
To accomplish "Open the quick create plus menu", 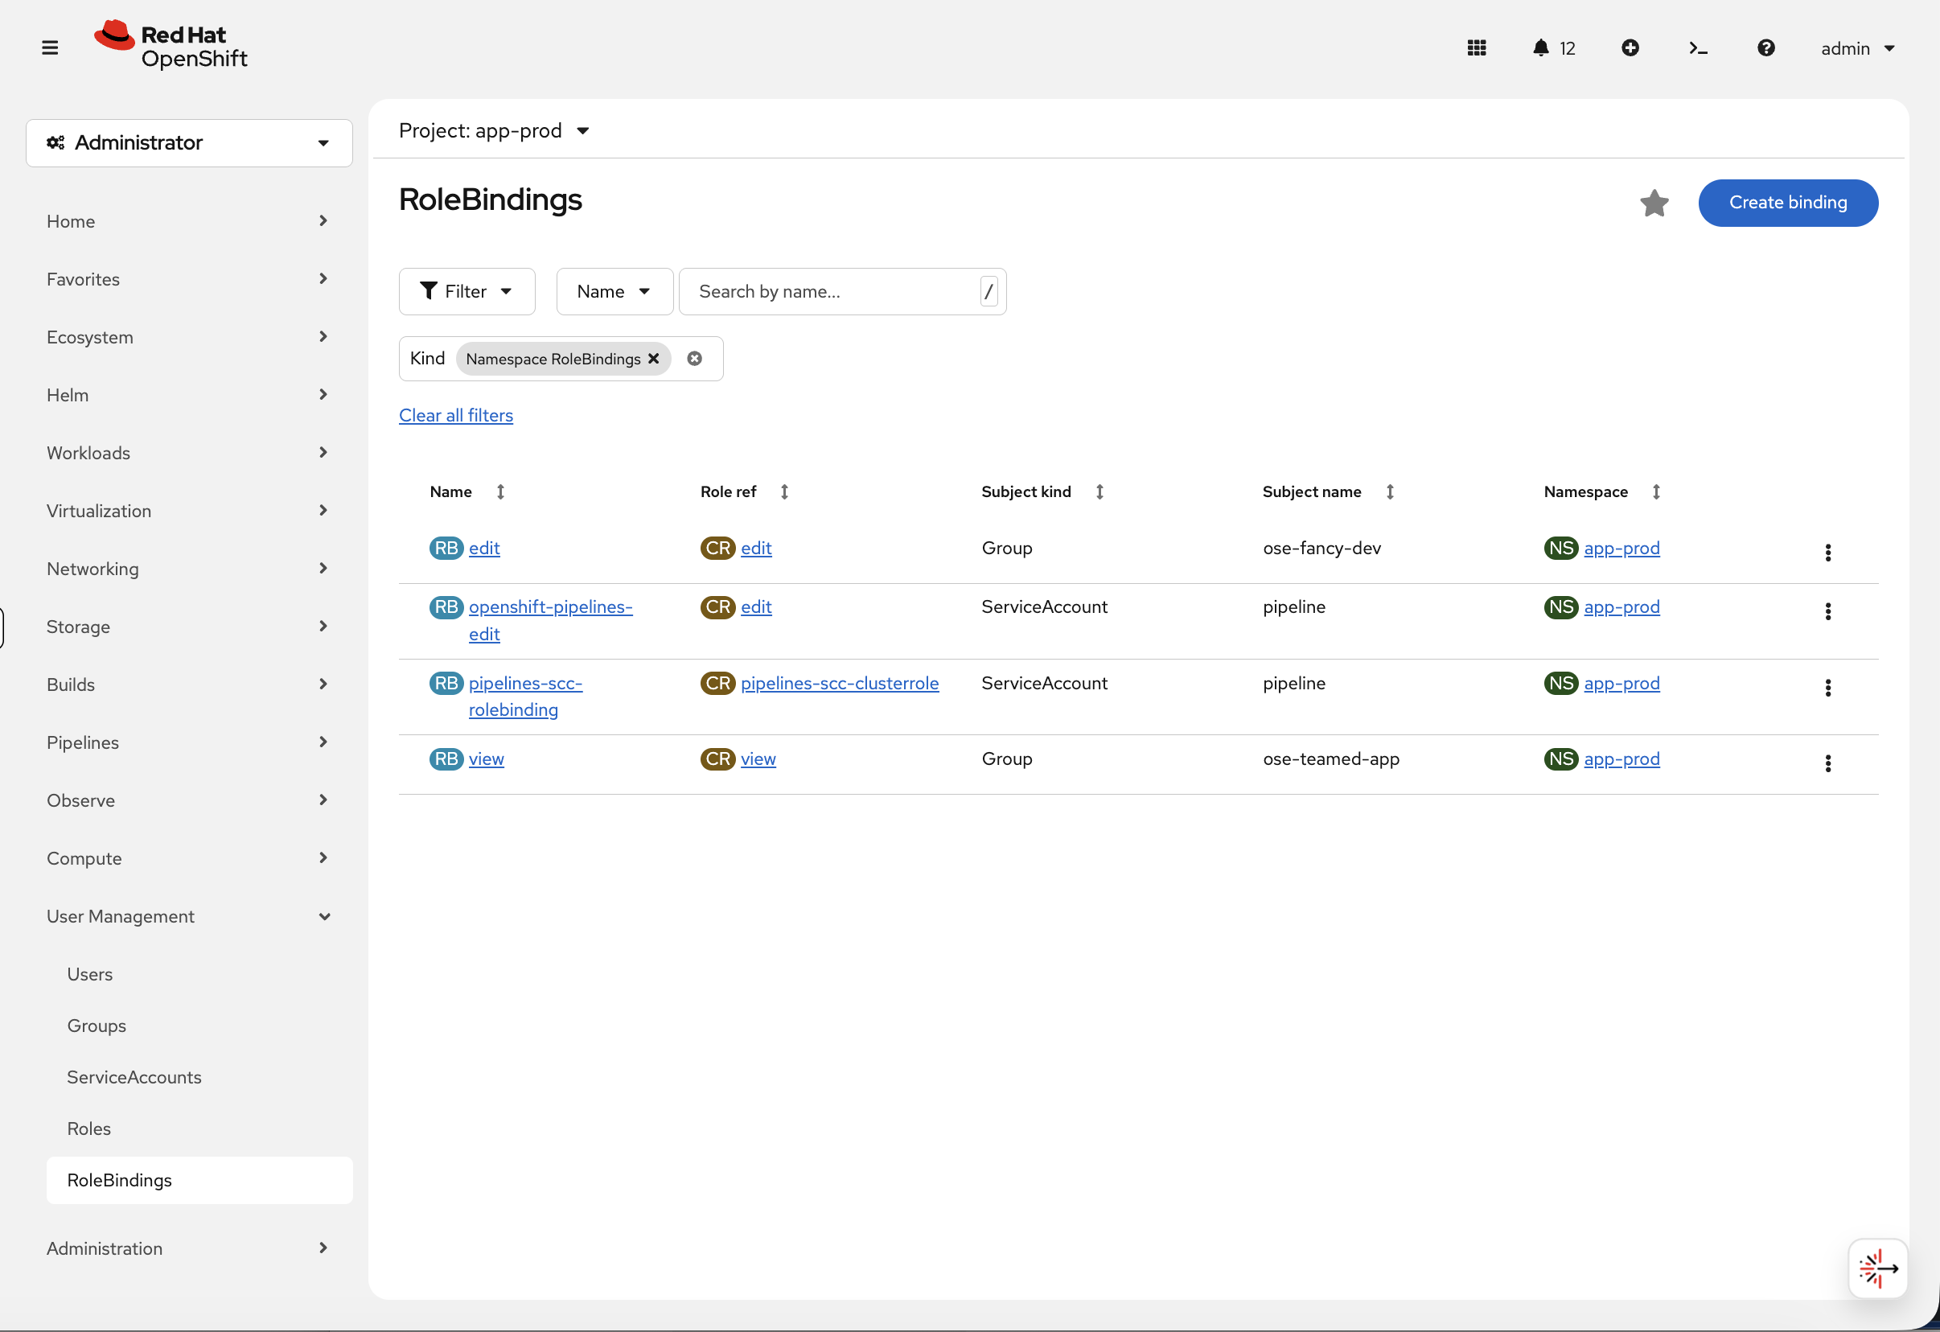I will pos(1631,47).
